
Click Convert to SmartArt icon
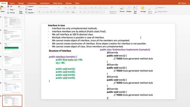point(112,8)
